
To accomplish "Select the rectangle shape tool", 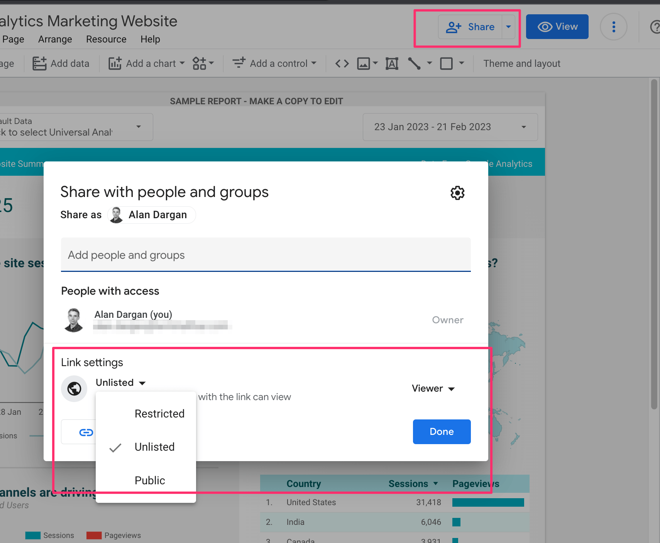I will click(447, 63).
